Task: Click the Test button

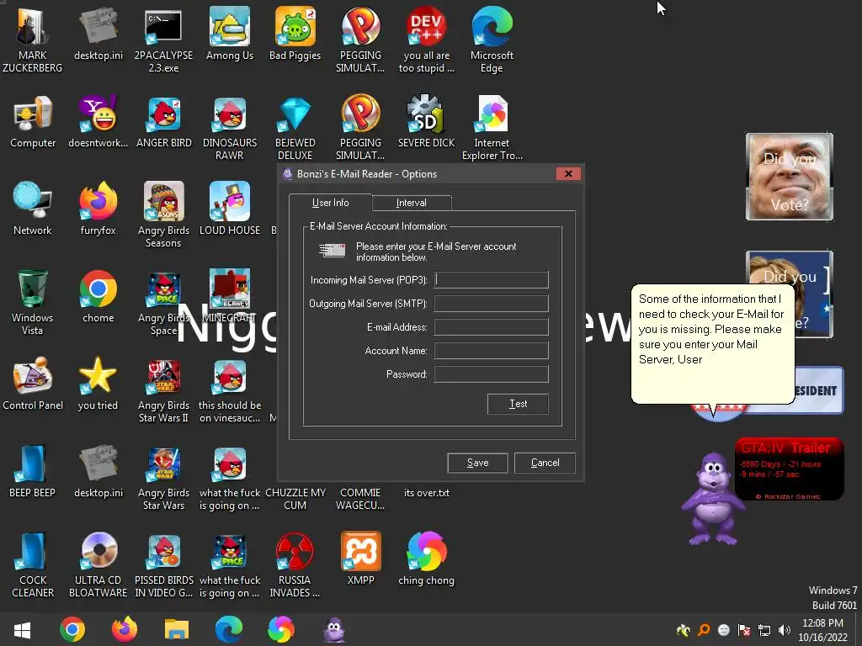Action: click(518, 404)
